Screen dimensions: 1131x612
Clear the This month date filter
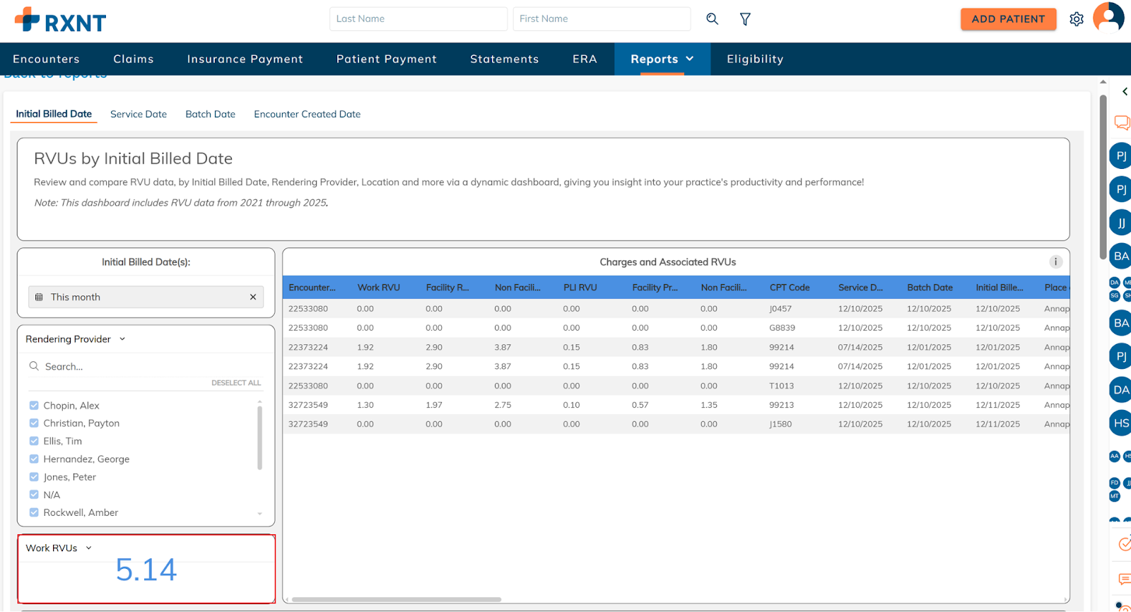point(253,298)
